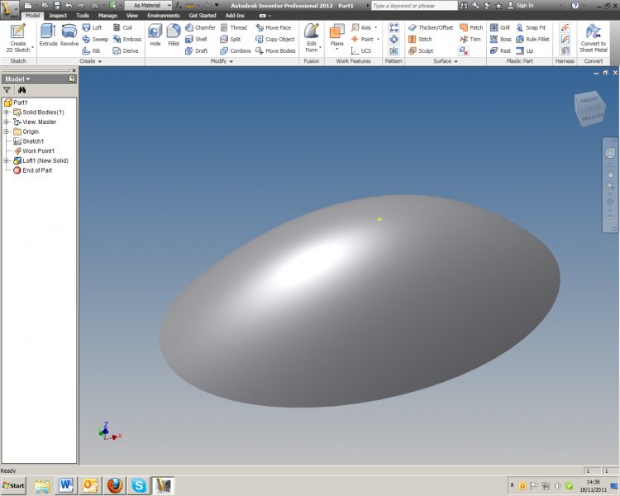This screenshot has width=620, height=496.
Task: Use the Draft tool
Action: tap(196, 50)
